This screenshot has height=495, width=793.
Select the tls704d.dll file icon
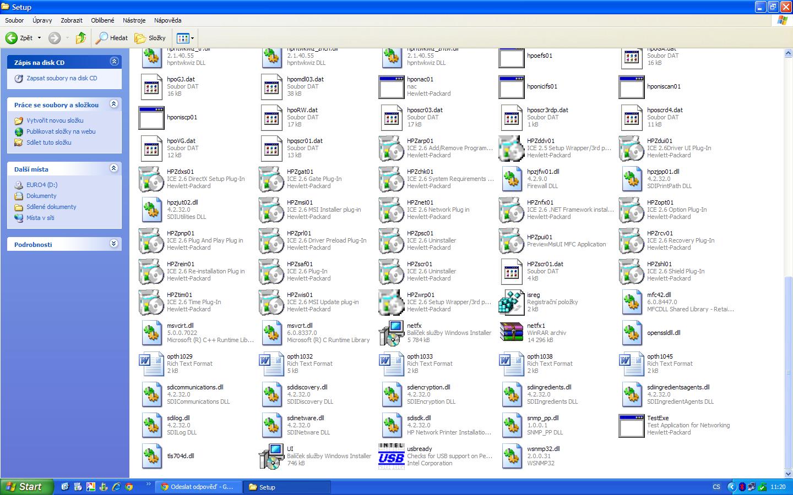(x=151, y=457)
